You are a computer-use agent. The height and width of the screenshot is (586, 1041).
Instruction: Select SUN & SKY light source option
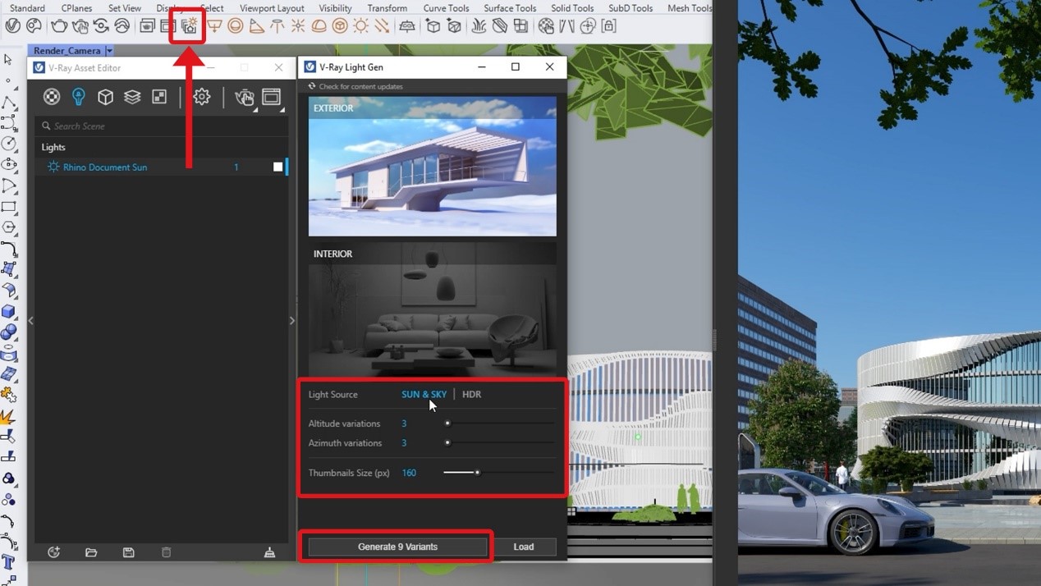pyautogui.click(x=424, y=394)
